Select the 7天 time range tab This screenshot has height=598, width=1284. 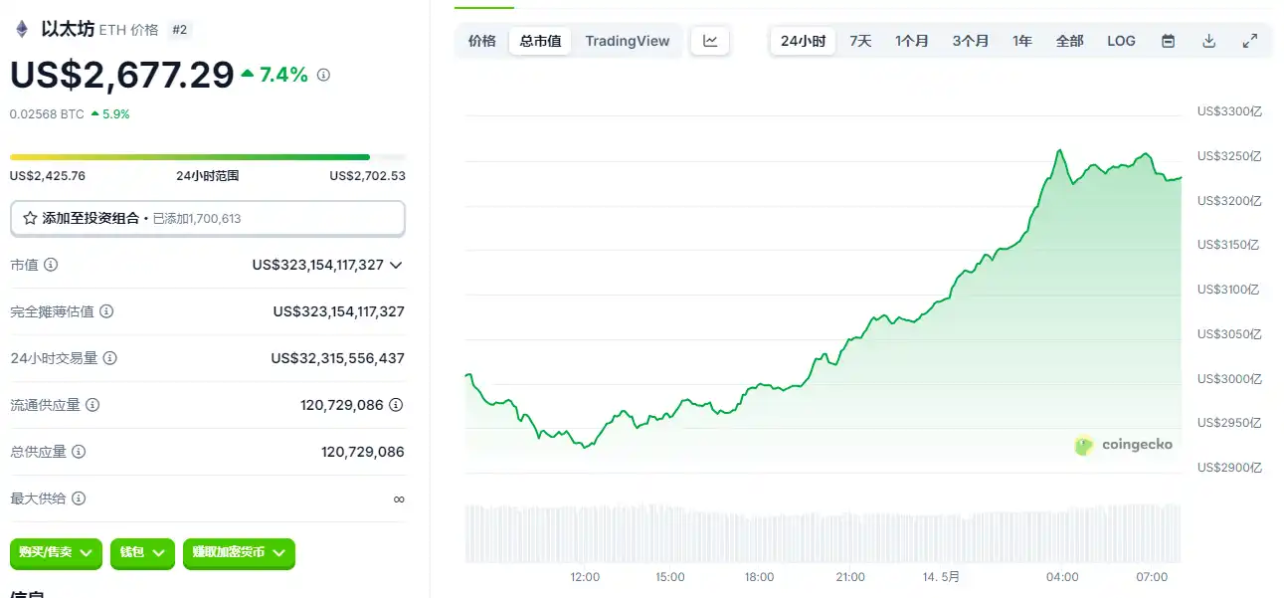[858, 40]
